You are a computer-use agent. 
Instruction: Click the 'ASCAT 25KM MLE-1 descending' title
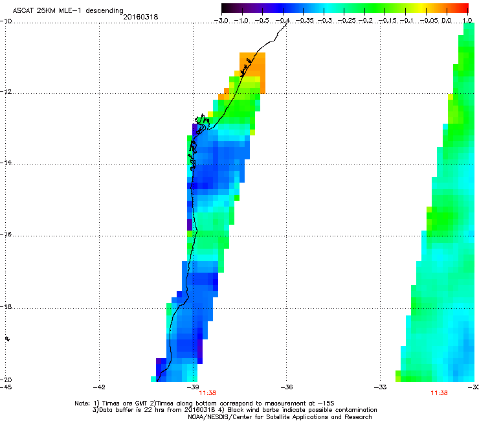(x=68, y=11)
